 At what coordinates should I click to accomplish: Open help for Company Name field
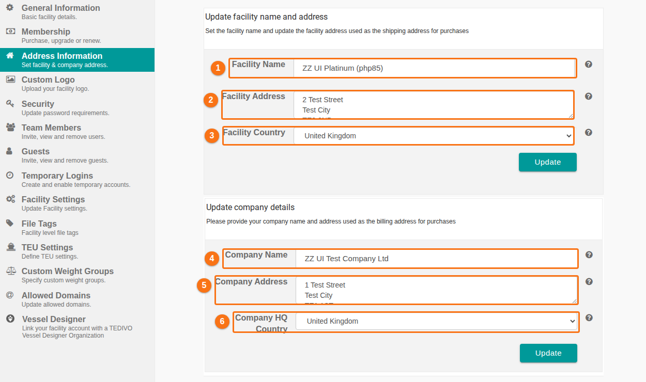[589, 255]
